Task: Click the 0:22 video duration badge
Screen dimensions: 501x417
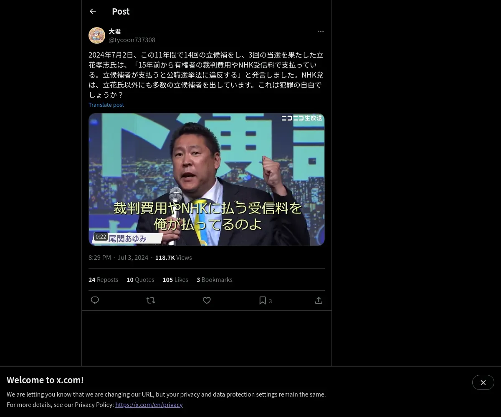Action: pyautogui.click(x=101, y=236)
